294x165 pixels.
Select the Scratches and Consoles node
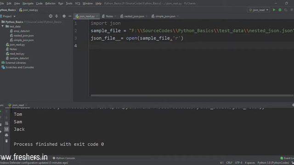(x=18, y=67)
